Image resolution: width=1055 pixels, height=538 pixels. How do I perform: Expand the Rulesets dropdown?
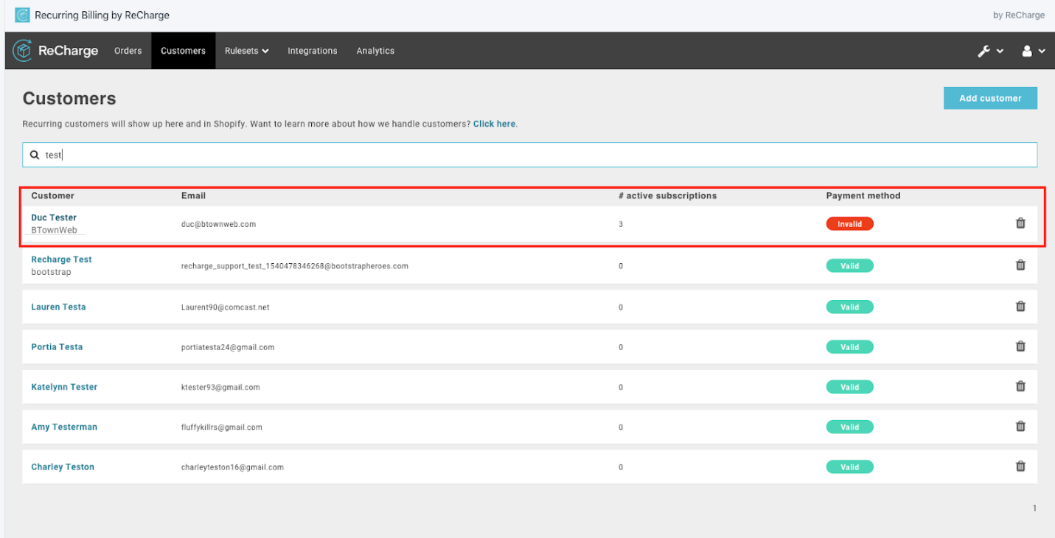pyautogui.click(x=247, y=51)
